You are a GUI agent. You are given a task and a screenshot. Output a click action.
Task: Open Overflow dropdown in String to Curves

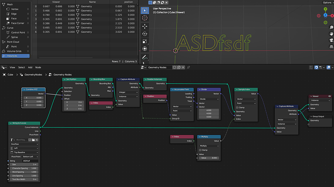24,144
